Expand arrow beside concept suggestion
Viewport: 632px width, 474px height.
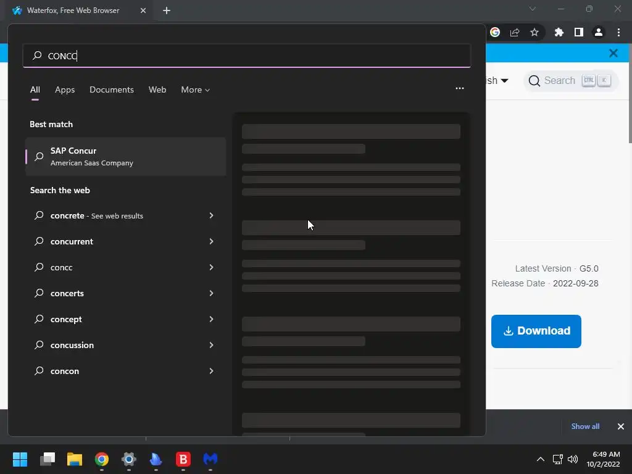tap(211, 319)
